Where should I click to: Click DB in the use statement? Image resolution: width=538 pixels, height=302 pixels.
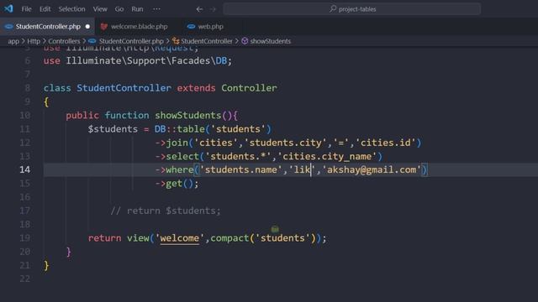(x=221, y=61)
